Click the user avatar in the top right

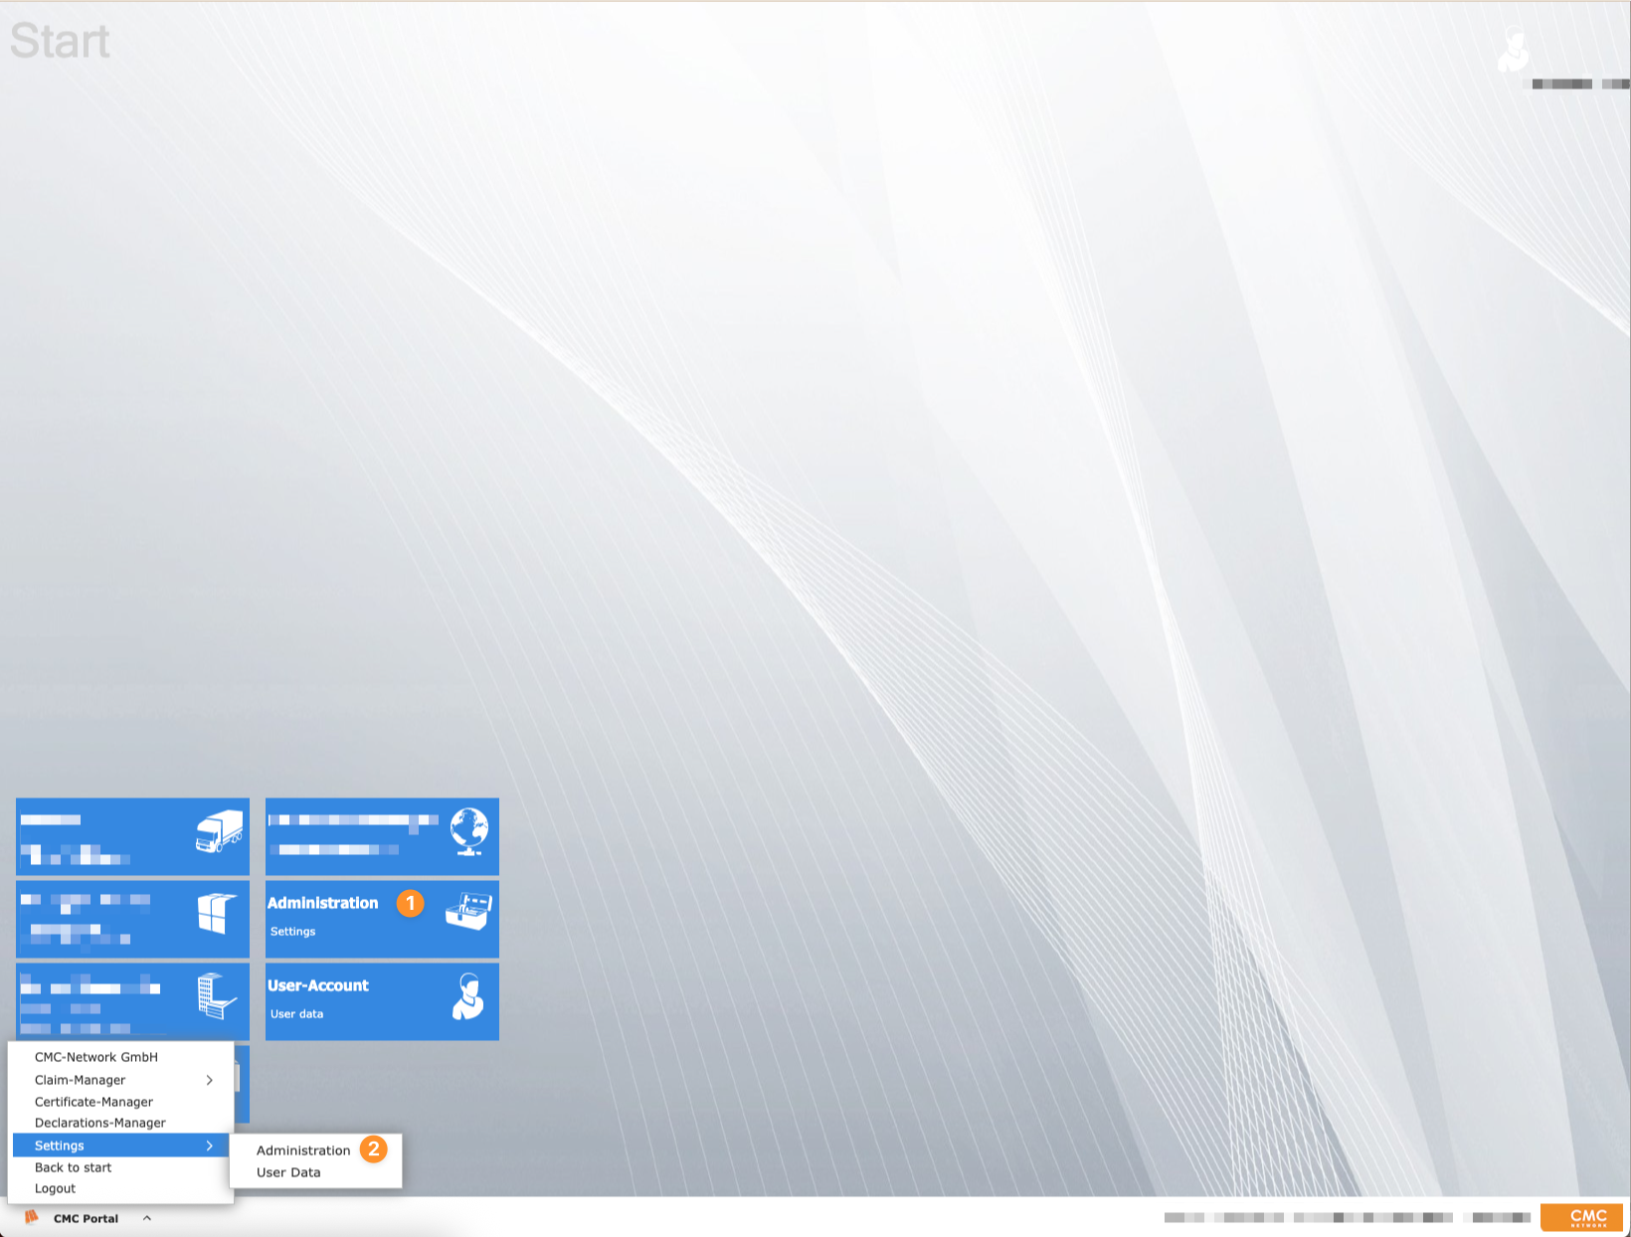[1514, 50]
